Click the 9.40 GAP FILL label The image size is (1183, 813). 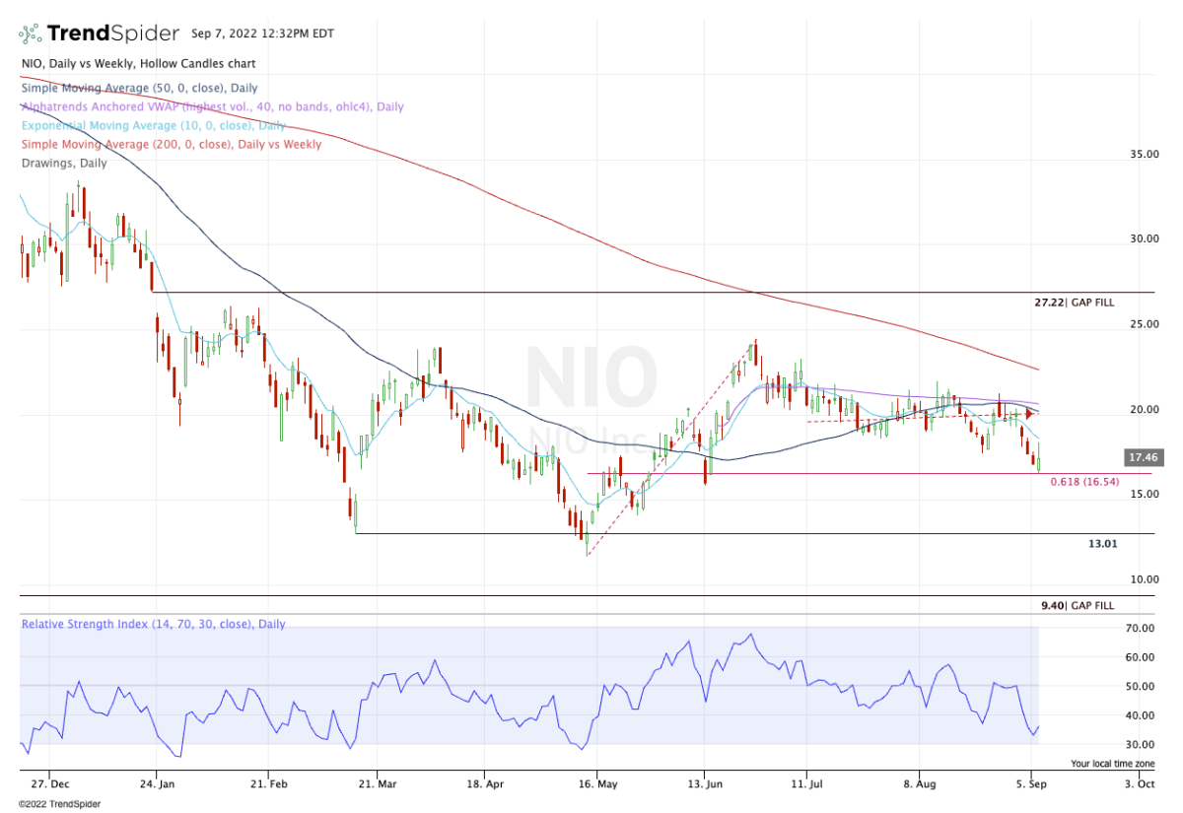pos(1078,606)
